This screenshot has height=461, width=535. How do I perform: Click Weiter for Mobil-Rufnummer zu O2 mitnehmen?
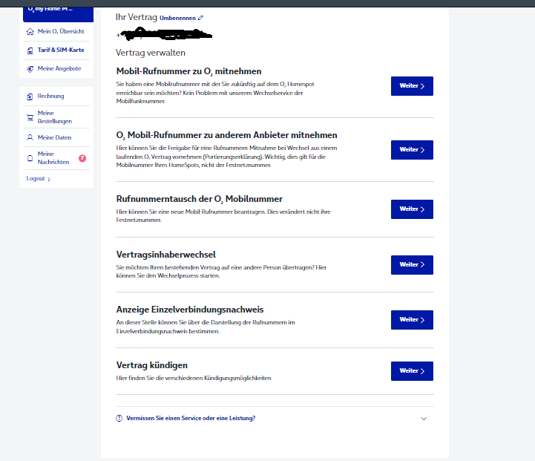tap(412, 86)
